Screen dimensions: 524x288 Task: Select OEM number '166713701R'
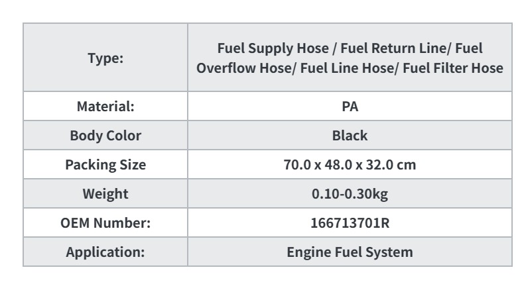click(350, 223)
